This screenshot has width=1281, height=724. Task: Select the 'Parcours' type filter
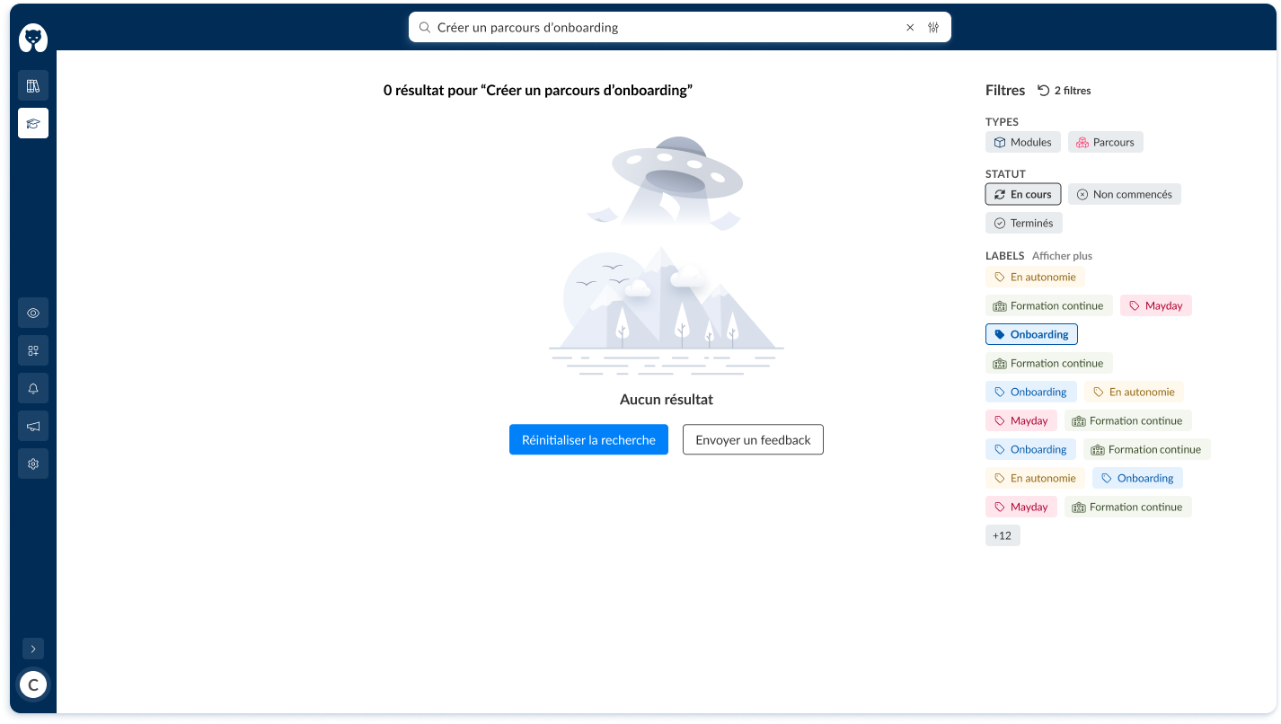[x=1105, y=142]
